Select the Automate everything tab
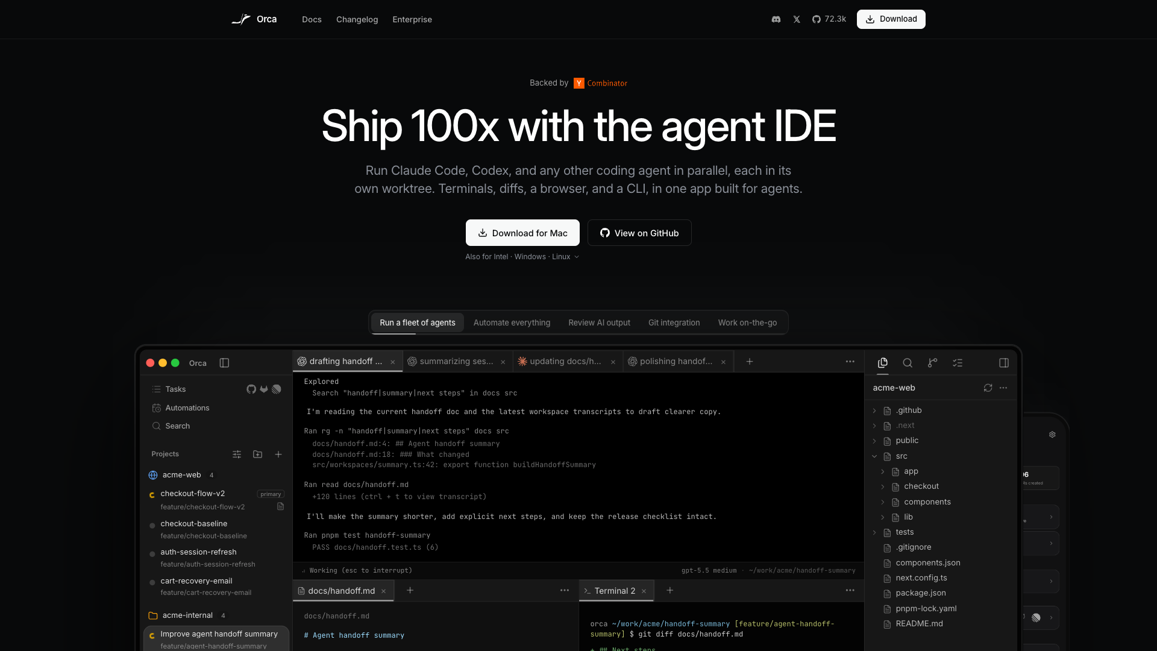 (x=512, y=322)
